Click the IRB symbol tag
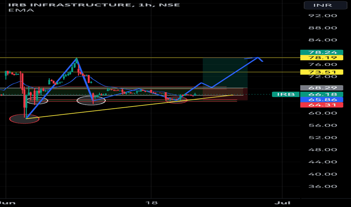Screen dimensions: 351x207 285,94
